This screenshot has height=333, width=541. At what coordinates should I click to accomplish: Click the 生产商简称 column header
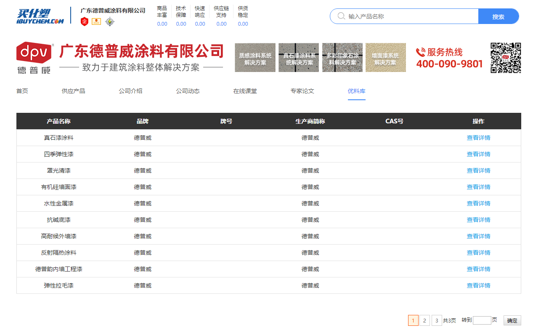(310, 121)
